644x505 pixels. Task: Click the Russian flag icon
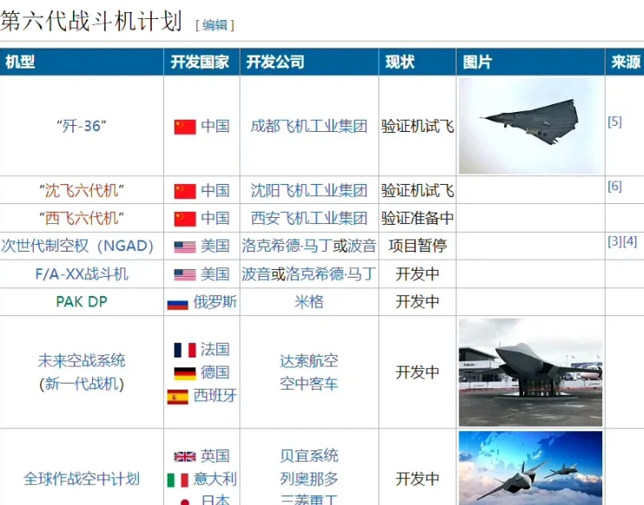[177, 304]
